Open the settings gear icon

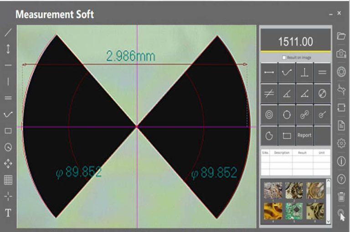pos(341,143)
